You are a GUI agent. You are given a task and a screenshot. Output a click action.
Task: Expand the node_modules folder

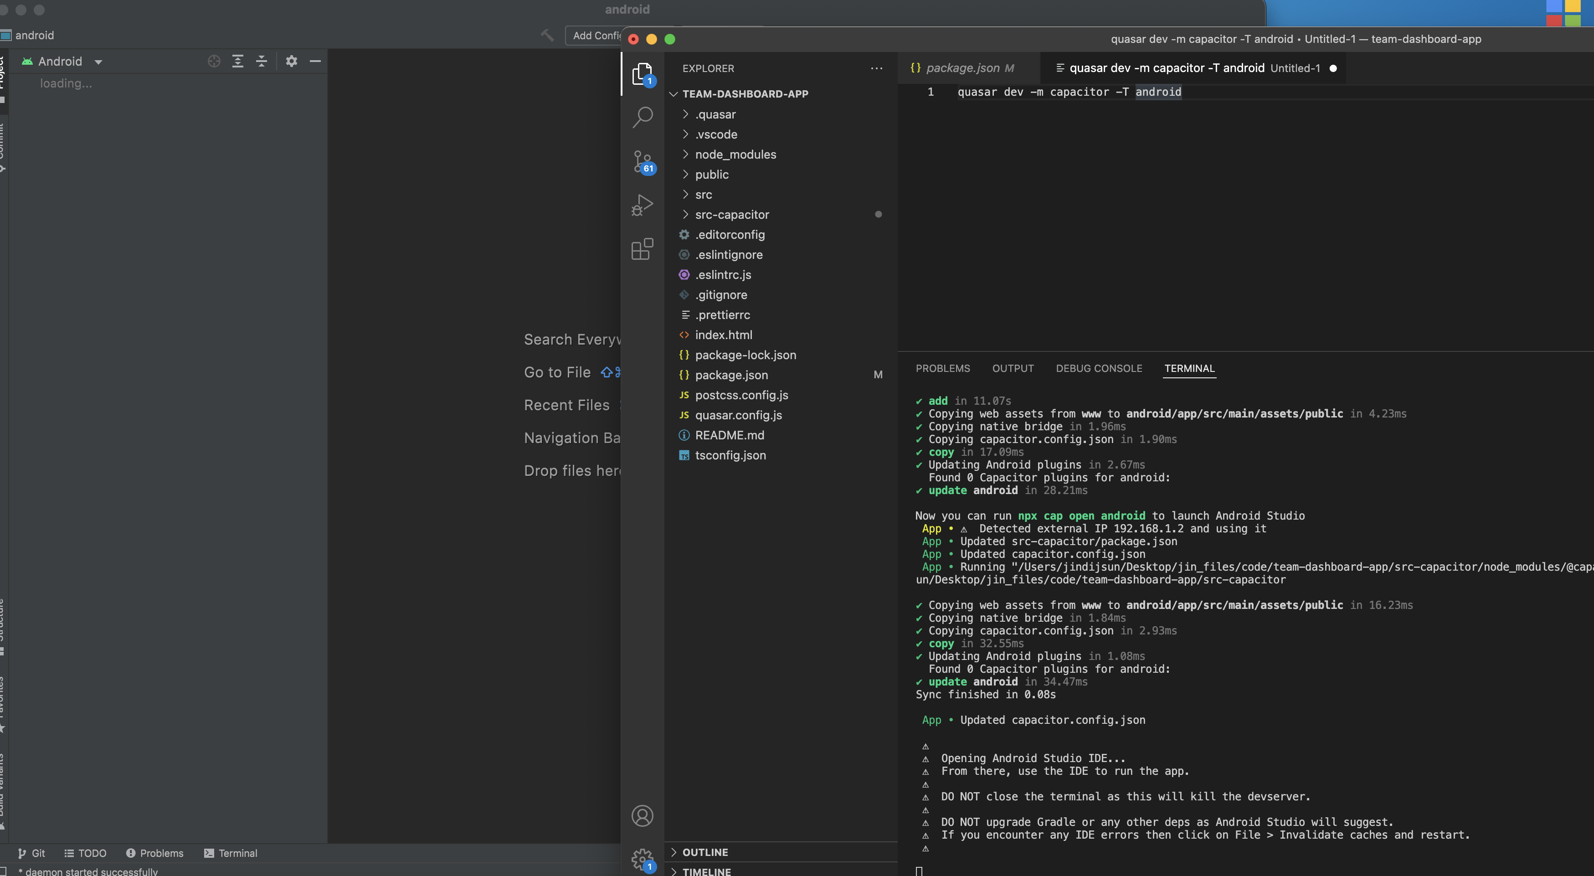click(735, 155)
